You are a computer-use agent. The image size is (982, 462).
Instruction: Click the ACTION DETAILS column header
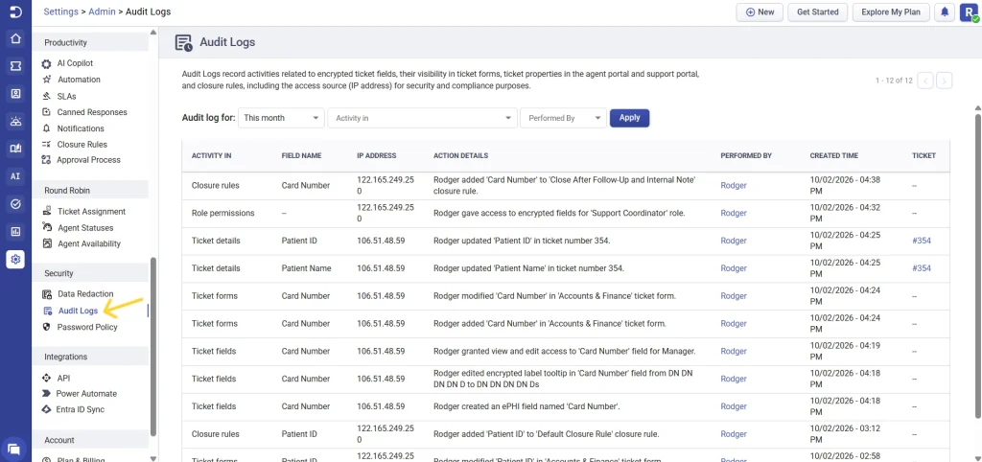click(461, 155)
